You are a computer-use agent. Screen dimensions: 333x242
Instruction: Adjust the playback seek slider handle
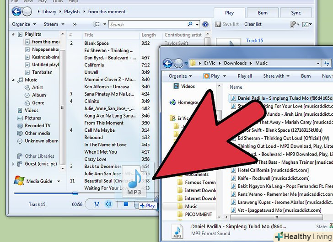75,194
